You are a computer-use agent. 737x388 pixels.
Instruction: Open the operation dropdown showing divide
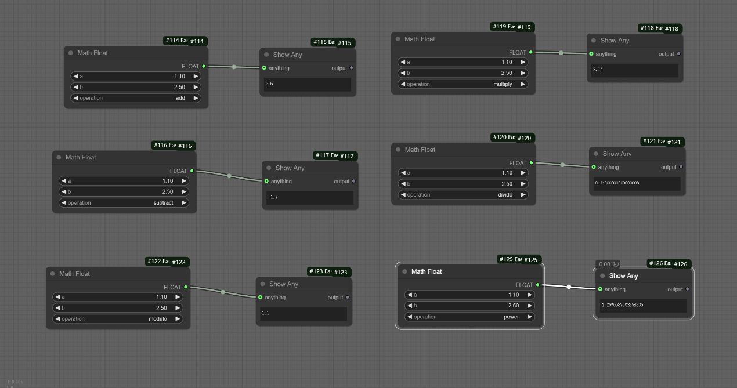(463, 195)
